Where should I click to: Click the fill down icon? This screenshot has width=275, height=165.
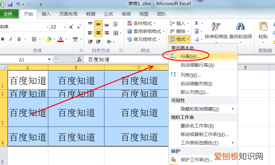[197, 31]
